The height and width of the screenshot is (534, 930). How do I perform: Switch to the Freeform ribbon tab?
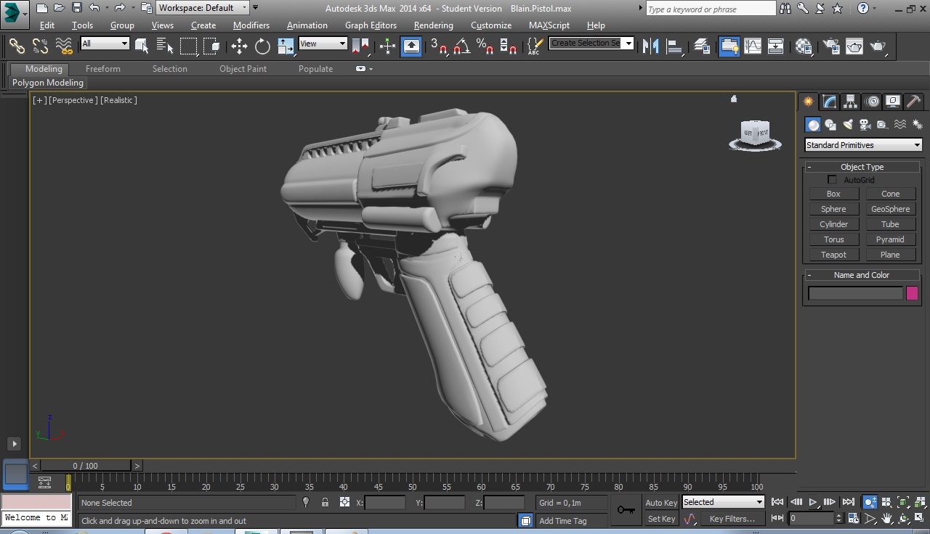tap(102, 68)
